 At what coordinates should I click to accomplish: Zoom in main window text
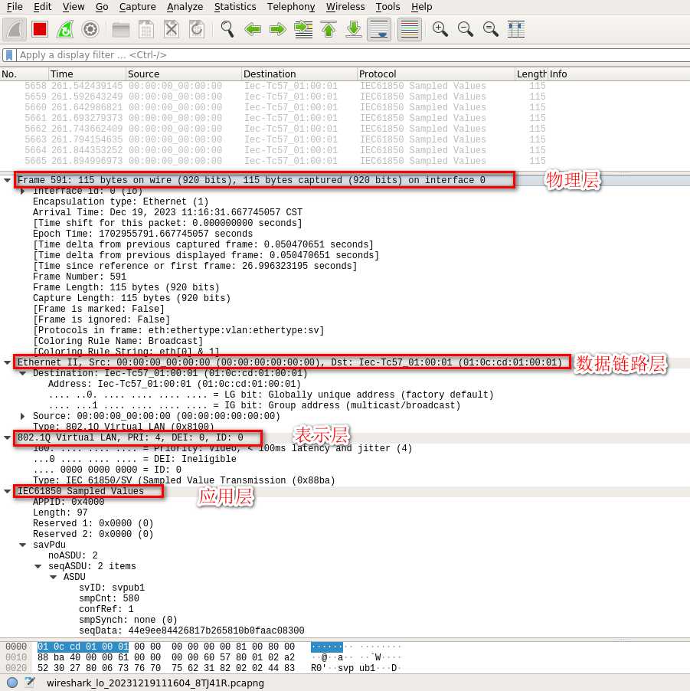[x=440, y=30]
